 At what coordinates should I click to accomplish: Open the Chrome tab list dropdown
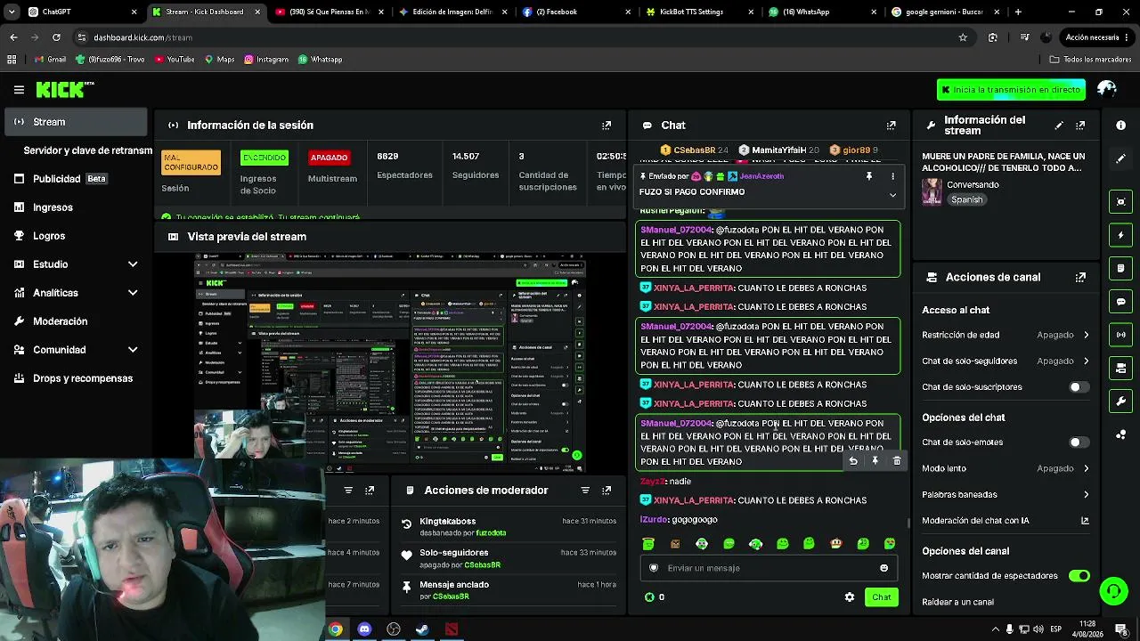[12, 12]
